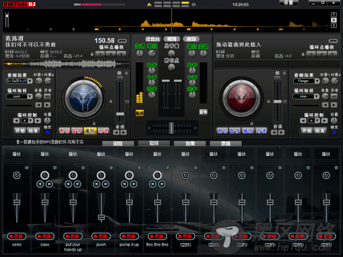Click right deck hot cue 3 button
Screen dimensions: 343x257
click(332, 54)
